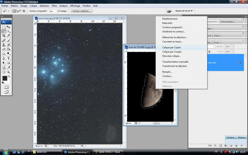The width and height of the screenshot is (248, 155).
Task: Click the Go to Bridge icon
Action: [170, 11]
